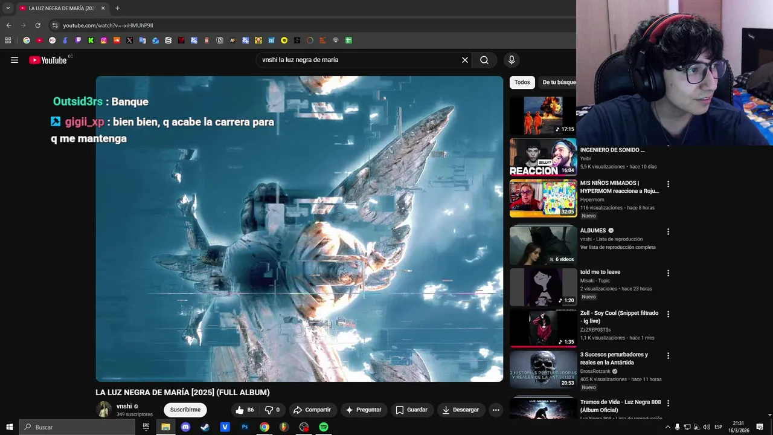The height and width of the screenshot is (435, 773).
Task: Open 'told me to leave' video title
Action: point(600,272)
